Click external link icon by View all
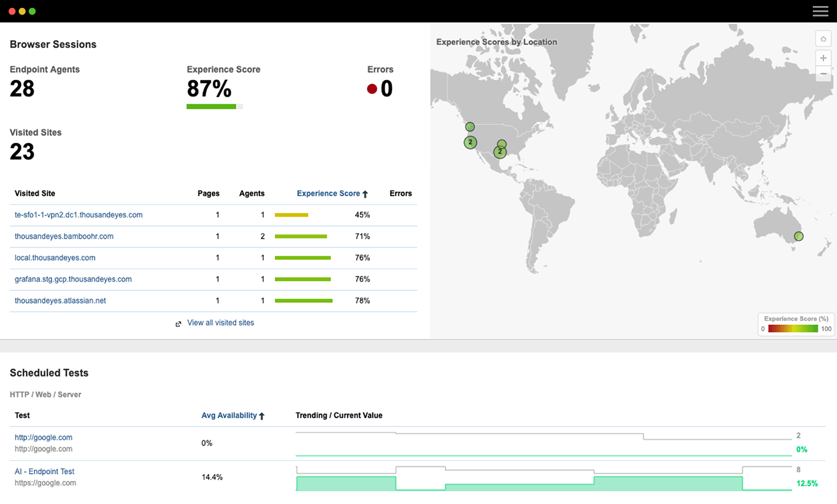Viewport: 837px width, 504px height. [178, 324]
